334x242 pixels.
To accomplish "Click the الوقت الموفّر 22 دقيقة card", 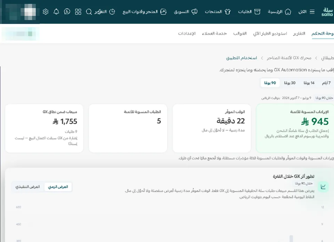I will 212,128.
